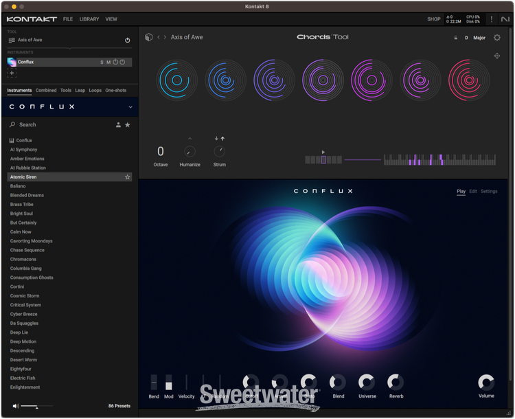515x419 pixels.
Task: Toggle the Axis of Awe tool power button
Action: [x=127, y=41]
